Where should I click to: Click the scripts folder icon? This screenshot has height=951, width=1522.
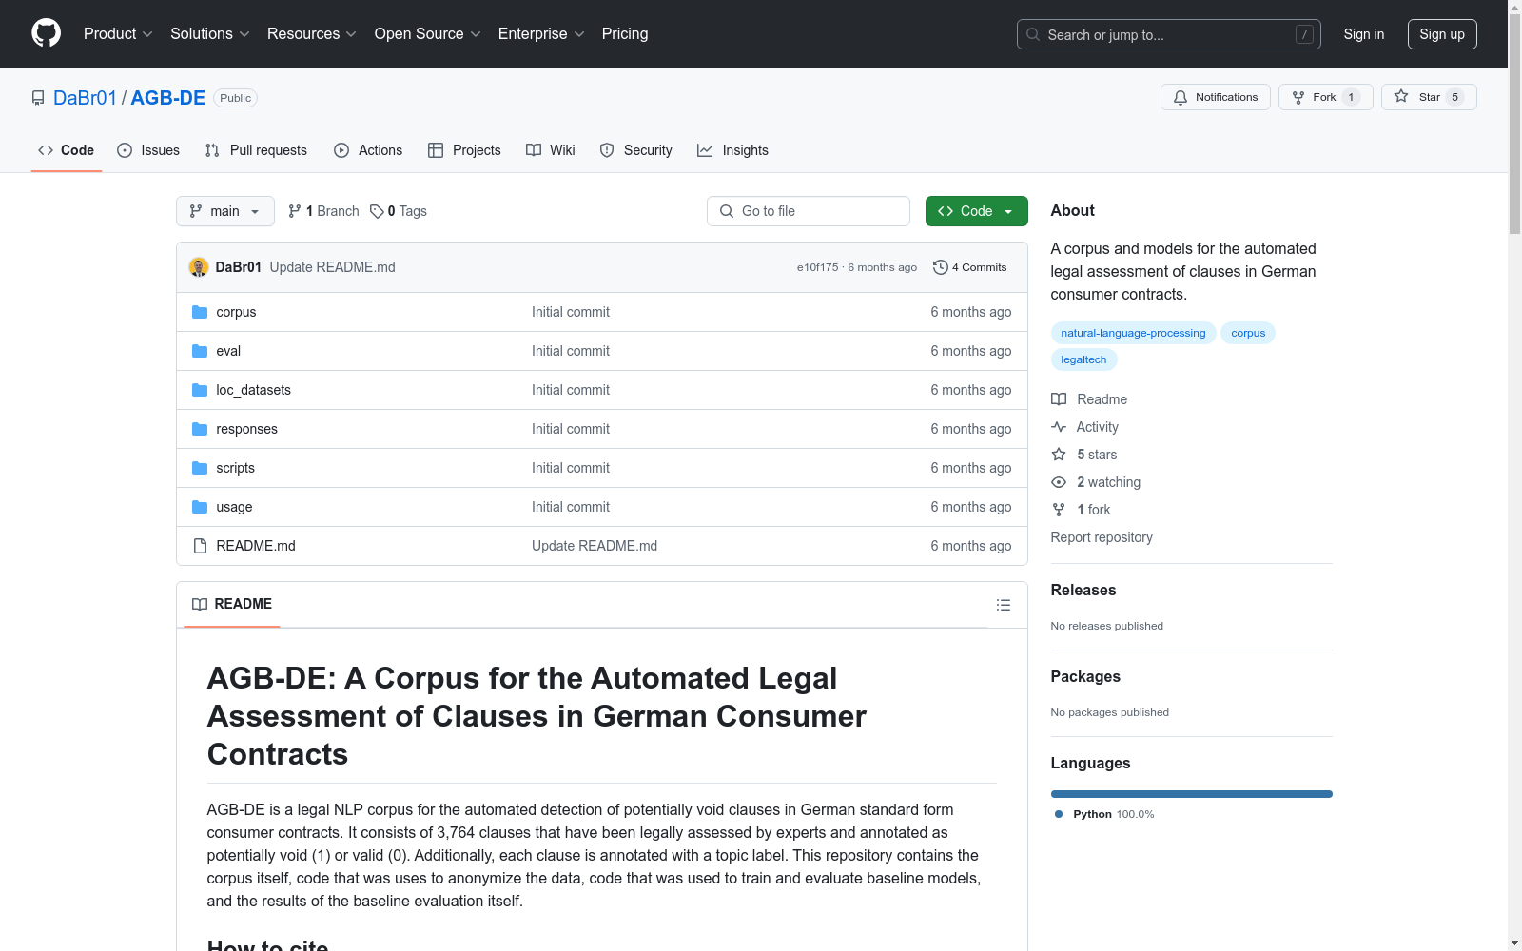pyautogui.click(x=200, y=468)
